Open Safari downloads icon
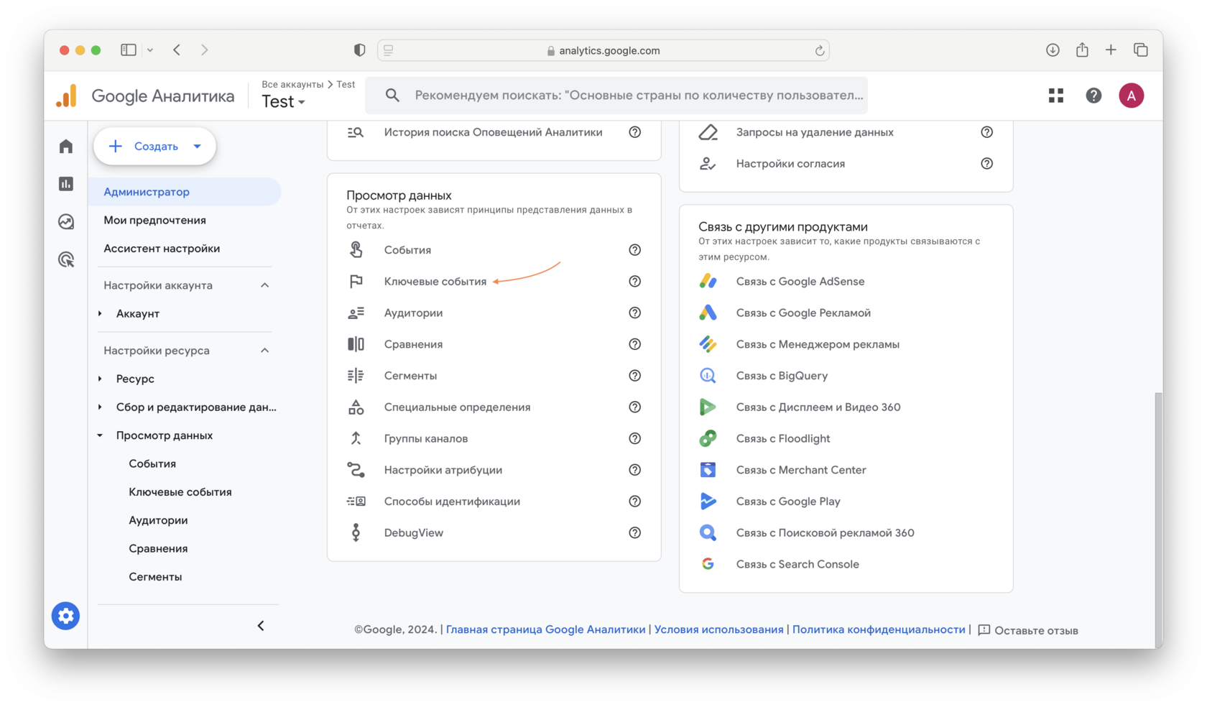The width and height of the screenshot is (1207, 707). (1053, 50)
